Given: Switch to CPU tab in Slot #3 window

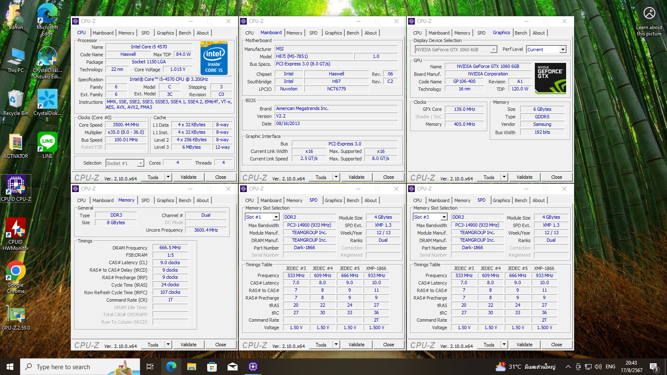Looking at the screenshot, I should tap(417, 200).
